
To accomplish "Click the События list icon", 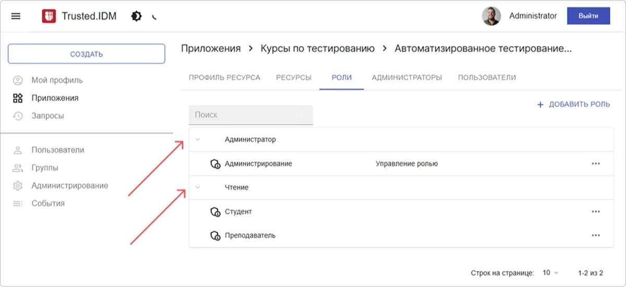I will 18,204.
